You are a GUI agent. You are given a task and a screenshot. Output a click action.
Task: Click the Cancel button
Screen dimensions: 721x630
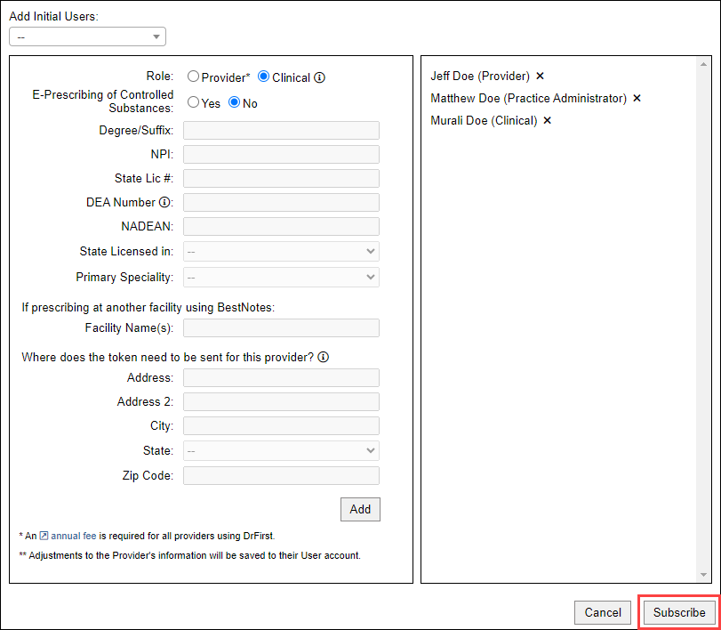click(603, 612)
